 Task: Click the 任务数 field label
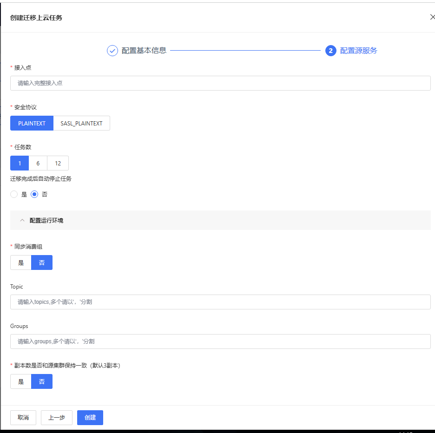click(23, 147)
